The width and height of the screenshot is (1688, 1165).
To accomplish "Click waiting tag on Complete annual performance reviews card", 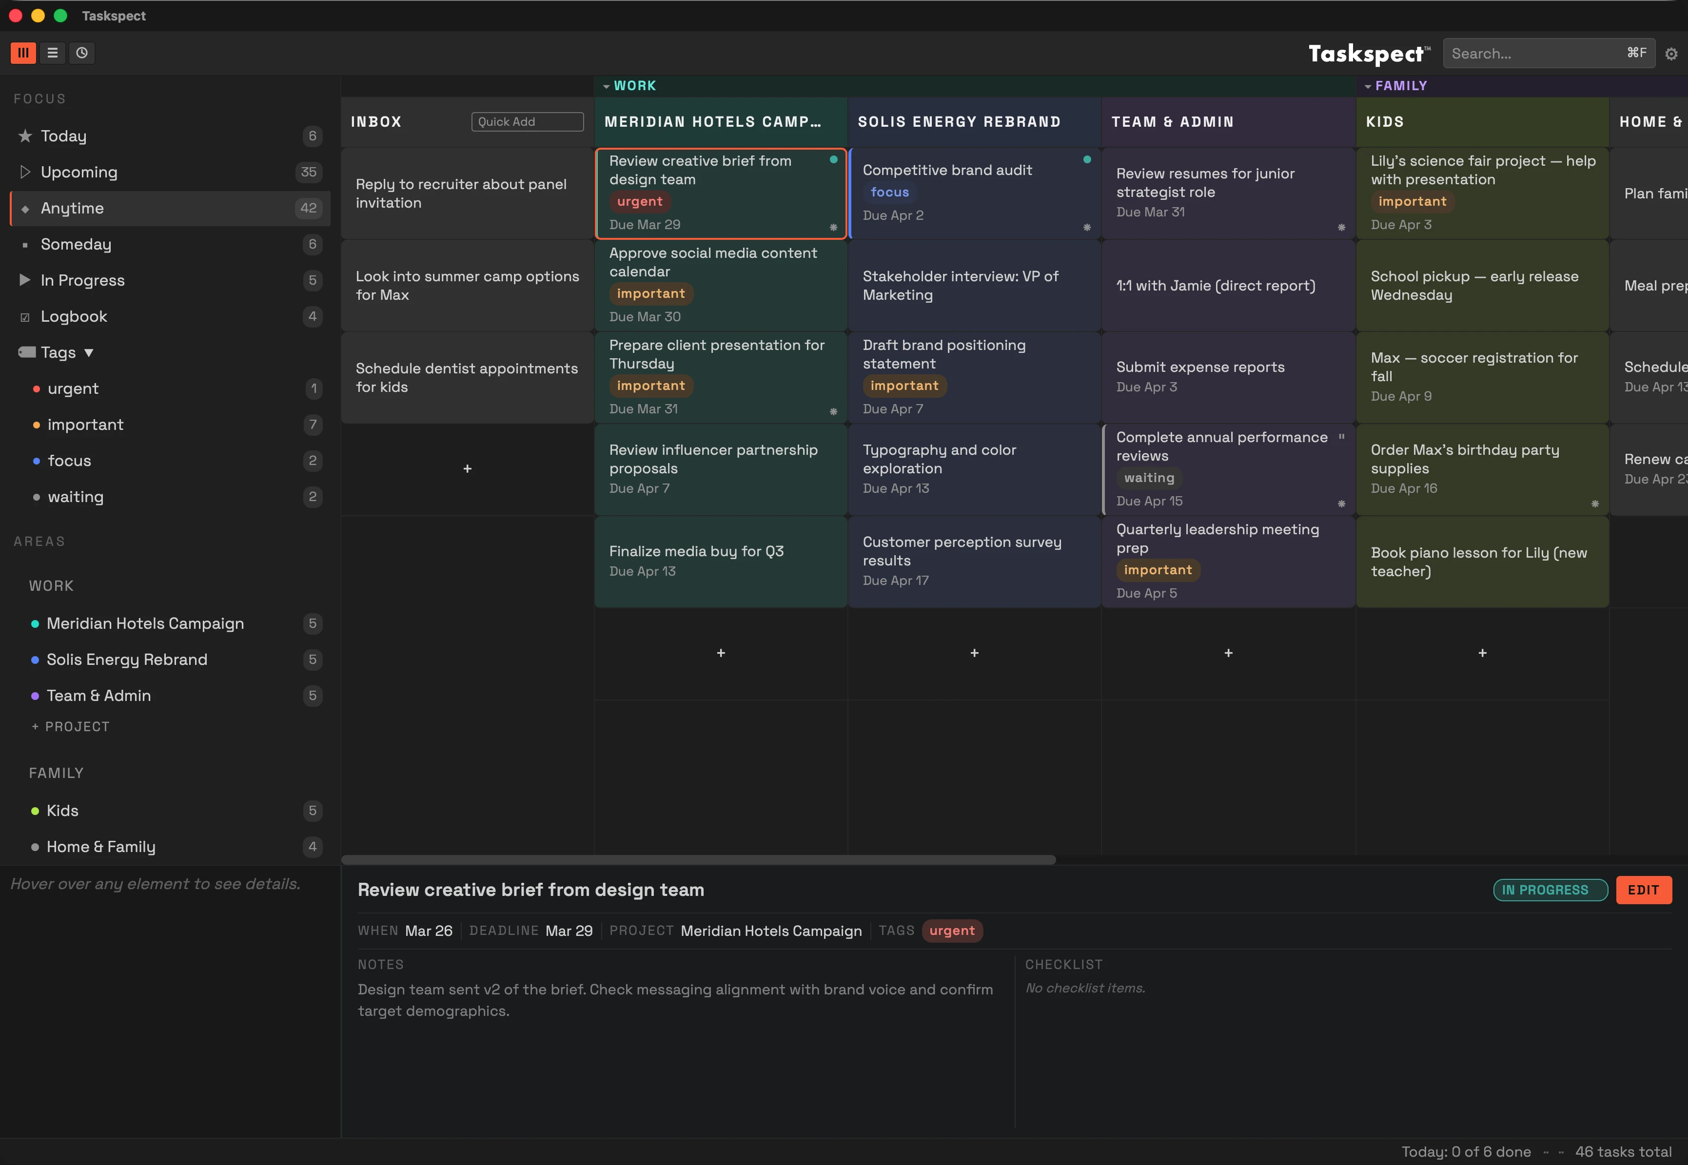I will [x=1149, y=477].
